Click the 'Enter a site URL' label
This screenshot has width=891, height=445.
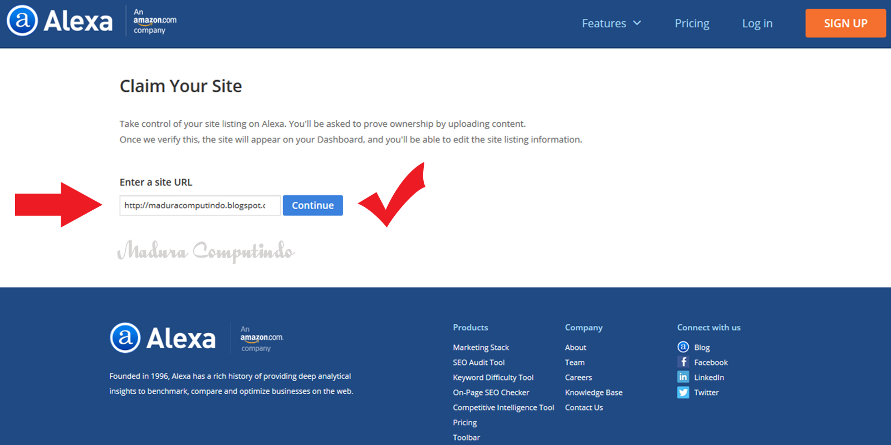point(156,182)
